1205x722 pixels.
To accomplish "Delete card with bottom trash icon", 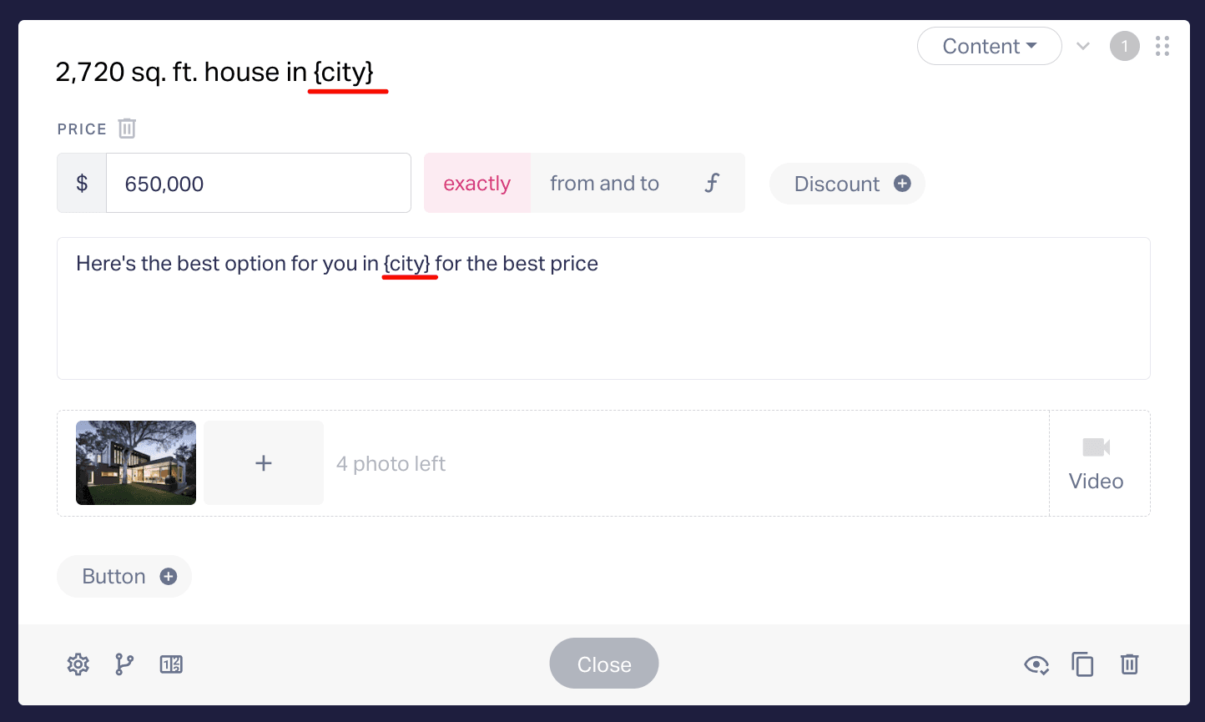I will click(x=1129, y=664).
